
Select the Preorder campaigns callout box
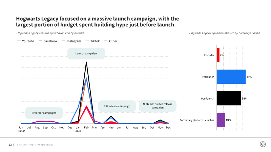click(x=44, y=112)
